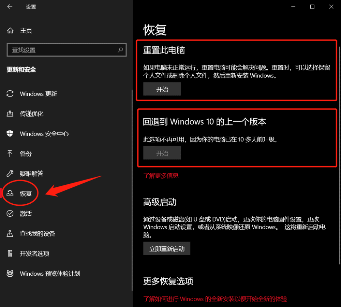Click the 传递优化 icon

point(10,113)
